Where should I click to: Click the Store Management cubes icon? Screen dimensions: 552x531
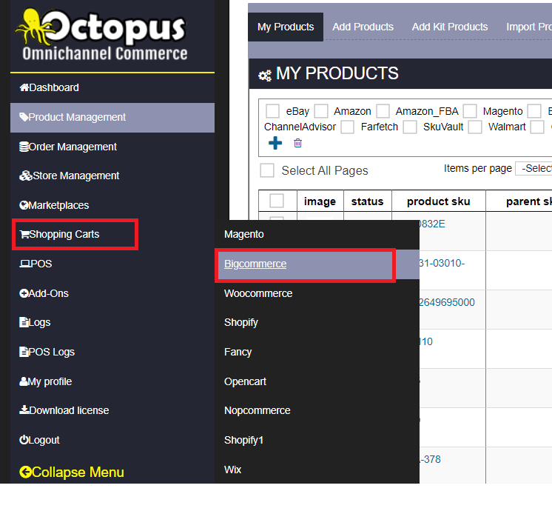26,176
